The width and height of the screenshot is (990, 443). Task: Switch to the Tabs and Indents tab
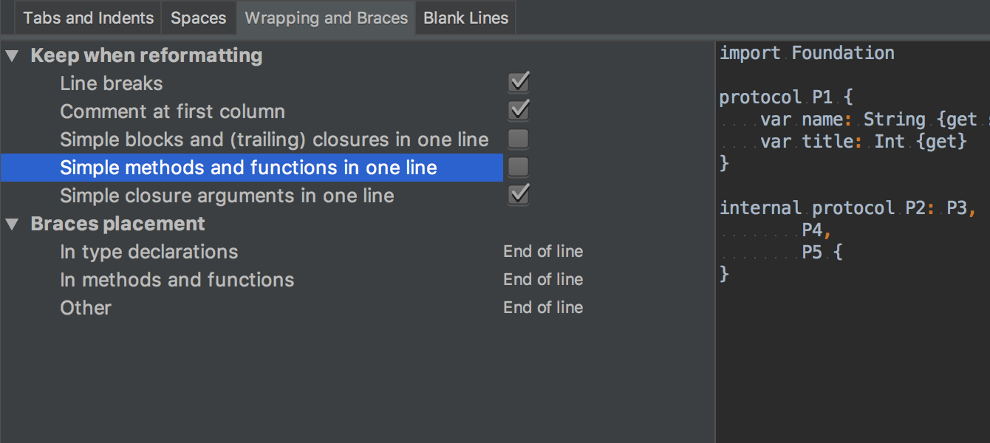[x=87, y=17]
